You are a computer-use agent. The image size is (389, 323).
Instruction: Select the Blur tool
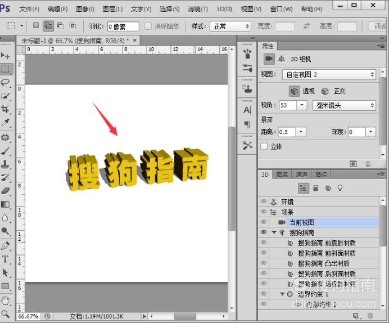5,218
